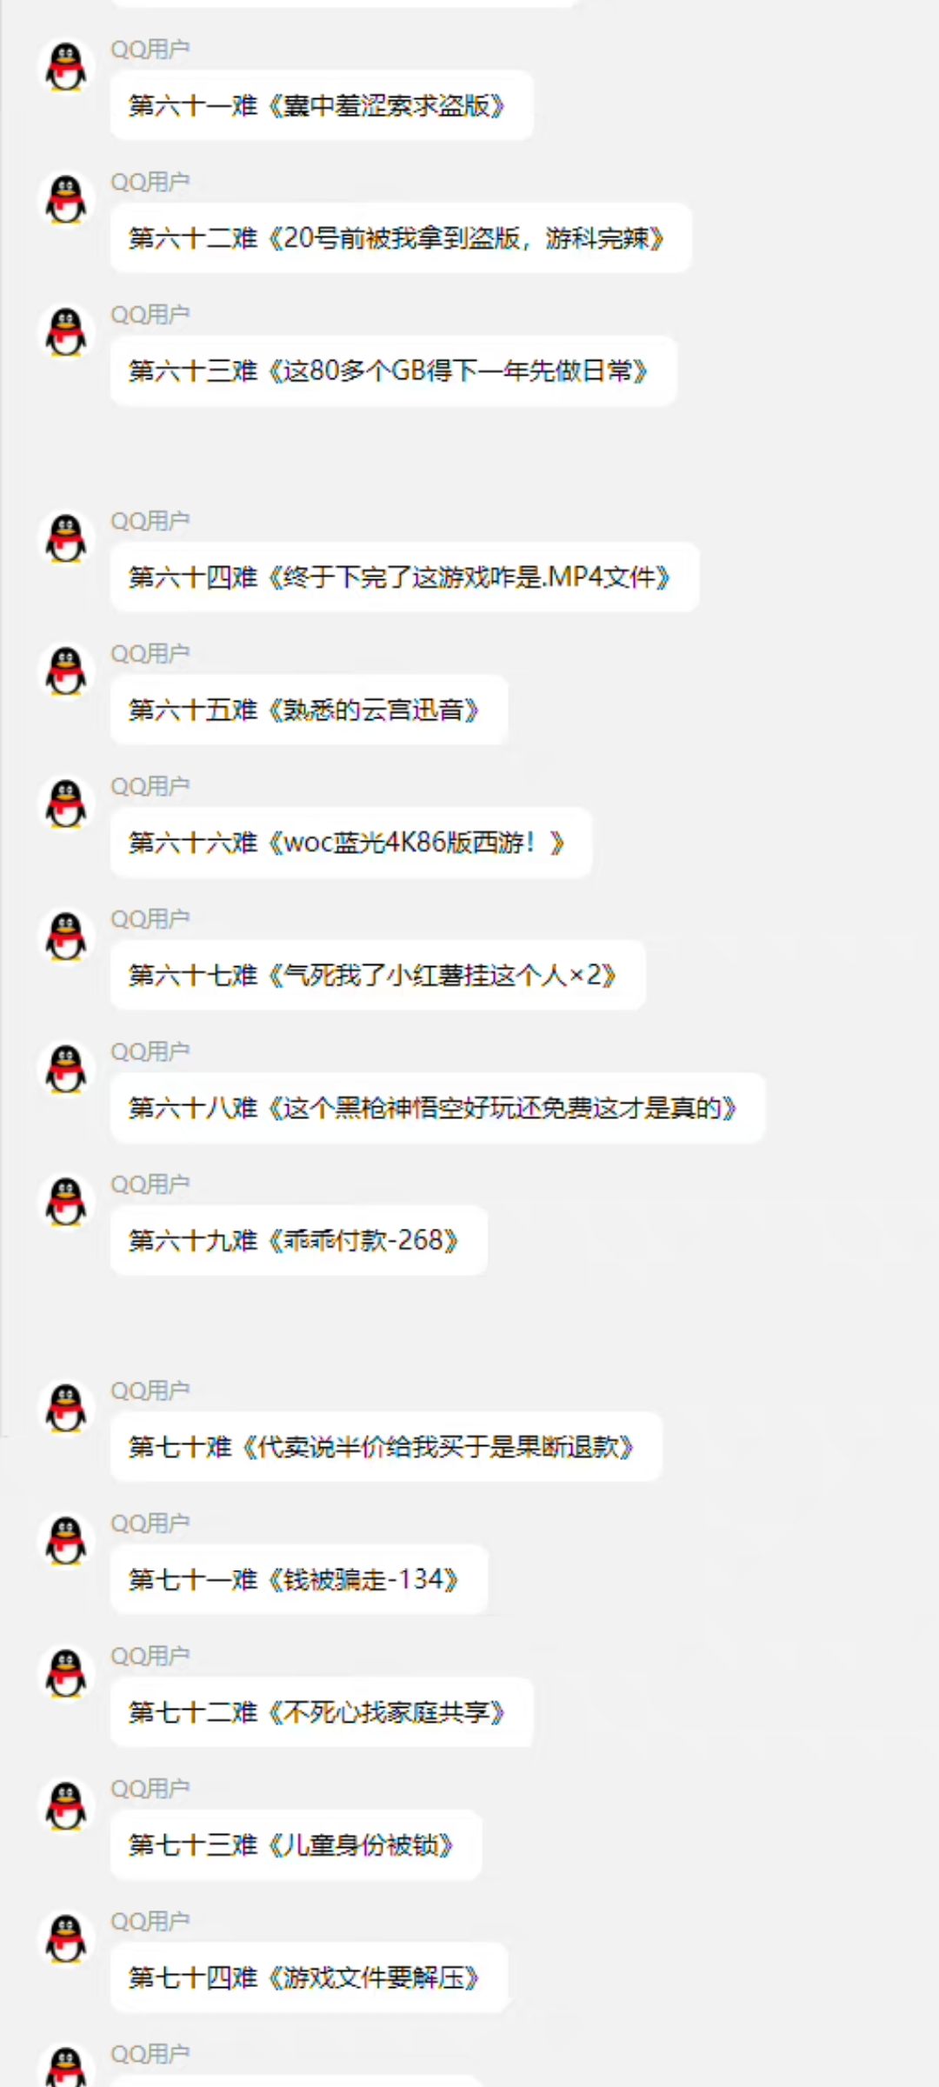Click the QQ用户 name above 第七十难

(150, 1390)
